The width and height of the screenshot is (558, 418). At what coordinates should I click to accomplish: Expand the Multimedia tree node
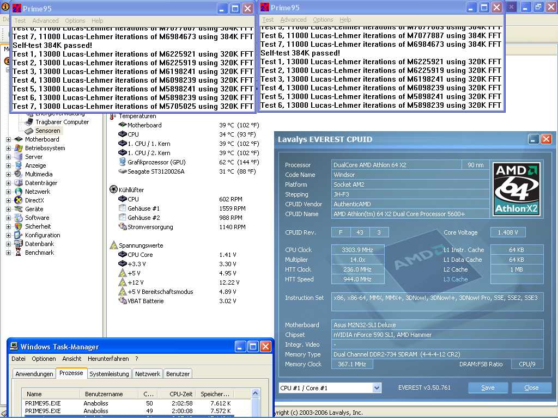point(8,174)
